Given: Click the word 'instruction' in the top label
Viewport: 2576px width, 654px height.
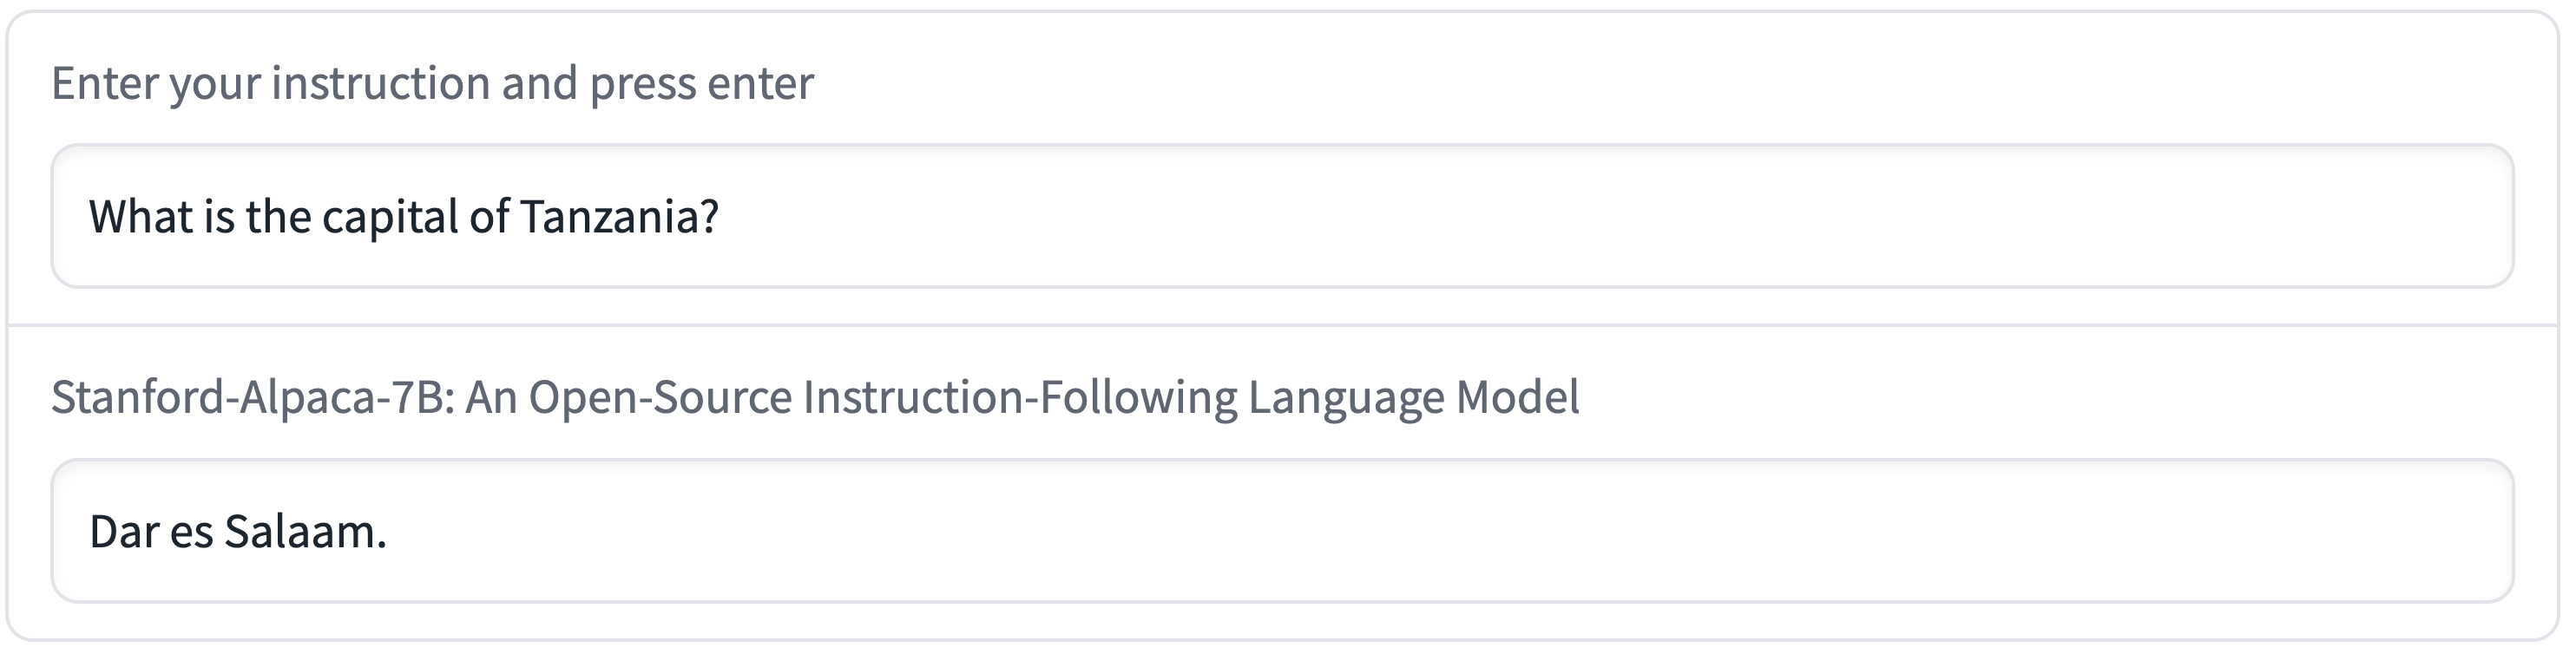Looking at the screenshot, I should point(380,83).
